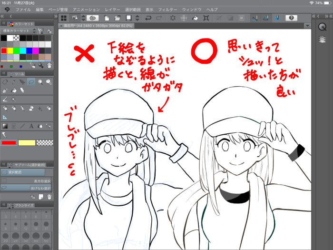
Task: Open the サブツール panel menu
Action: pos(3,165)
